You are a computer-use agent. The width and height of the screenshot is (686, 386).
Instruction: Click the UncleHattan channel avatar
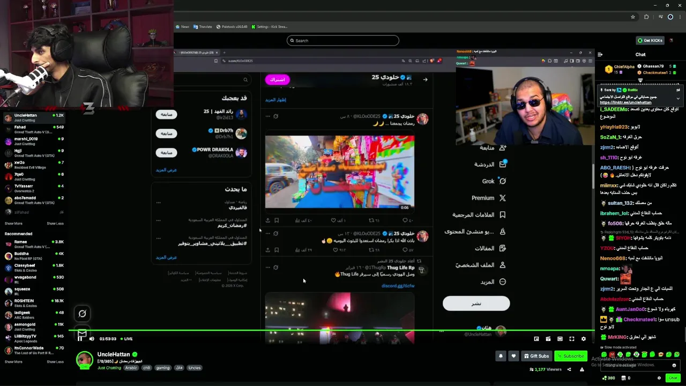click(84, 360)
